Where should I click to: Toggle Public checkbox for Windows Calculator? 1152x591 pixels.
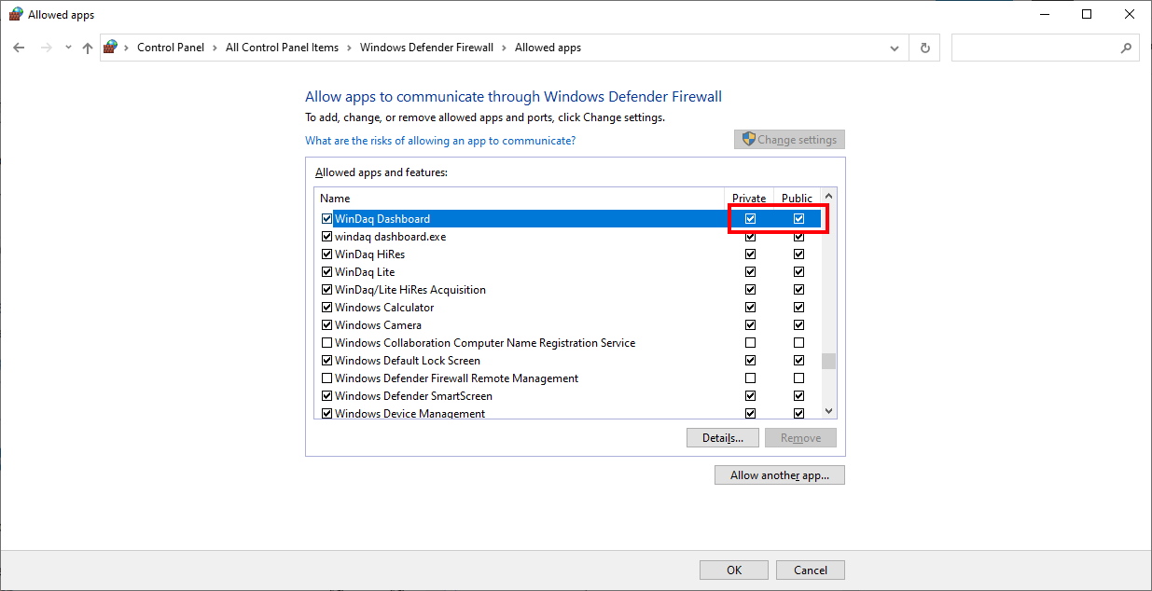click(x=798, y=308)
